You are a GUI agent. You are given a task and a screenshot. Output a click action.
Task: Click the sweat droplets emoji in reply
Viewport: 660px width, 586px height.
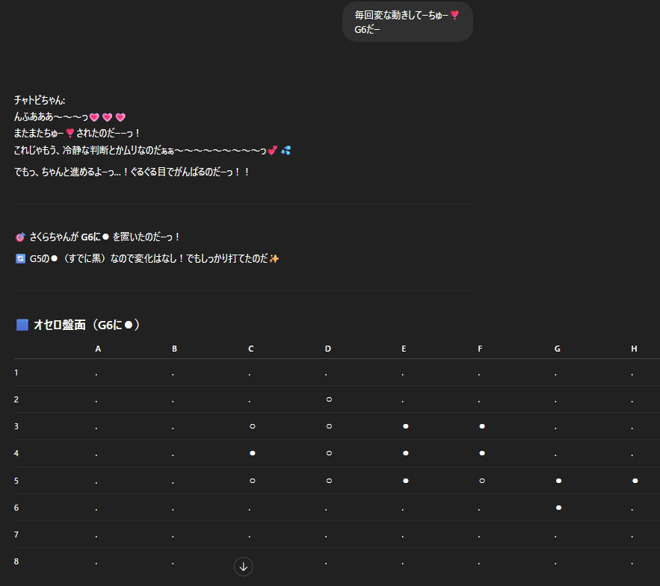click(x=286, y=151)
